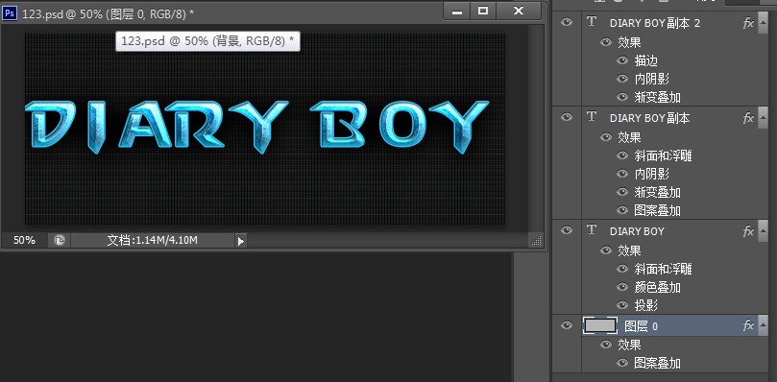Collapse effects list of DIARY BOY 副本 2
Viewport: 777px width, 382px height.
pos(763,23)
